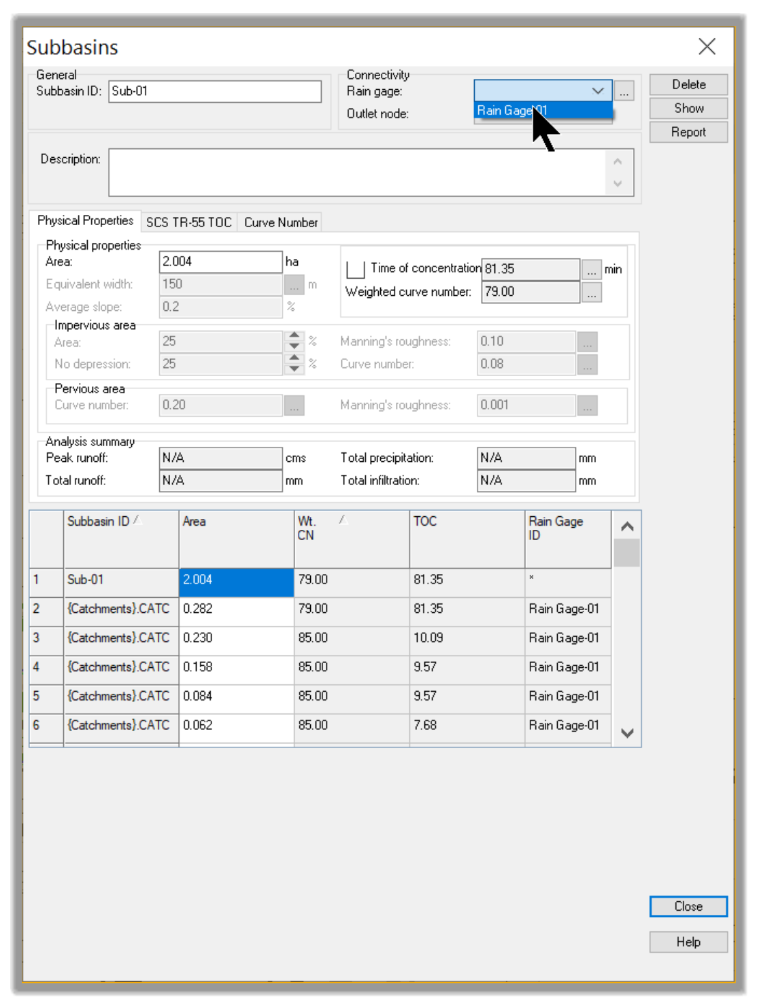Click ellipsis button beside Weighted curve number
Image resolution: width=757 pixels, height=1008 pixels.
pos(592,292)
